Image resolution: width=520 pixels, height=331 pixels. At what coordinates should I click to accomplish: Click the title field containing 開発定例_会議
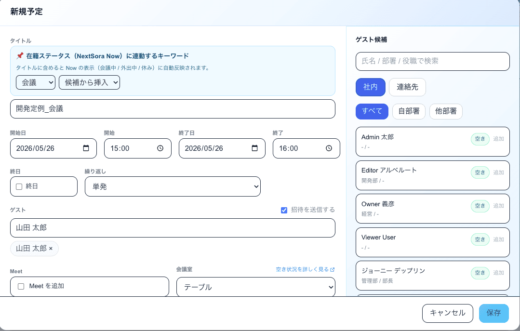(173, 109)
